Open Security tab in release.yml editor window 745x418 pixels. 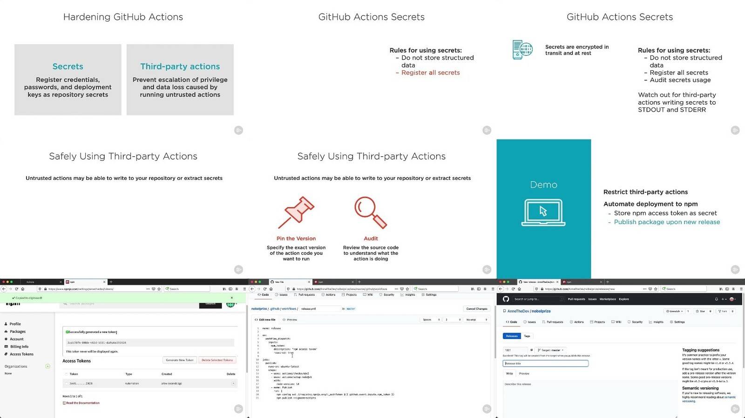point(386,295)
